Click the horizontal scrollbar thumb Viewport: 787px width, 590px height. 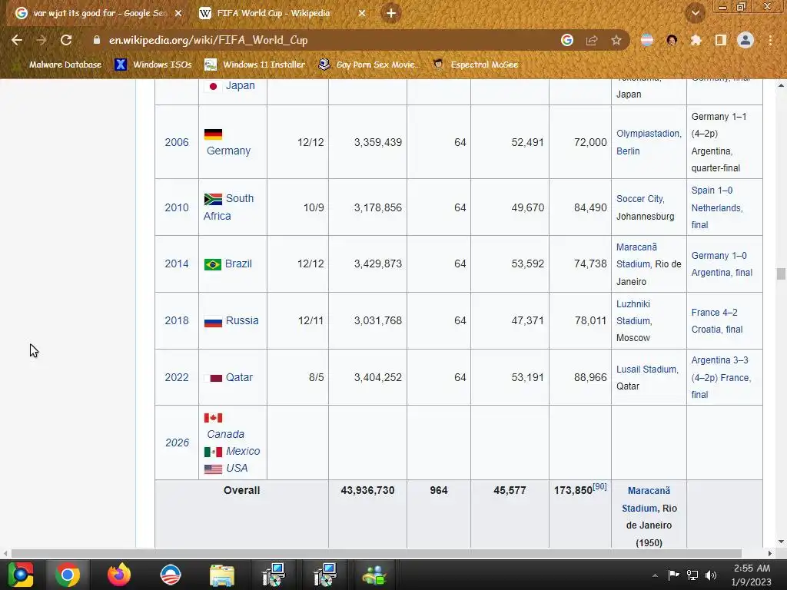tap(377, 553)
